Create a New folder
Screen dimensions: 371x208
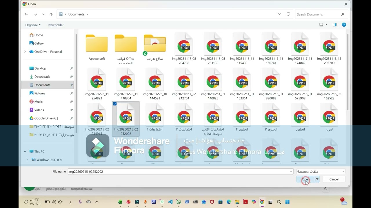(x=56, y=25)
